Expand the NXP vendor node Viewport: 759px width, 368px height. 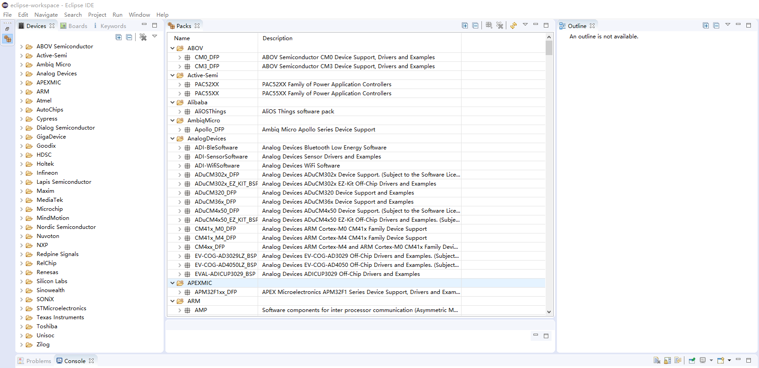21,245
